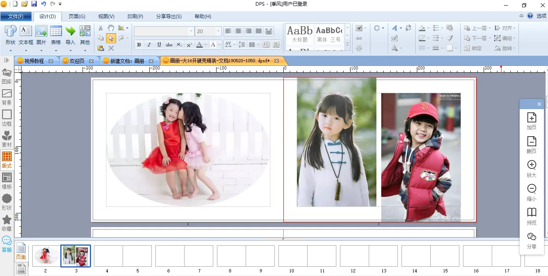Screen dimensions: 548x276
Task: Select the page 2 thumbnail
Action: coord(46,256)
